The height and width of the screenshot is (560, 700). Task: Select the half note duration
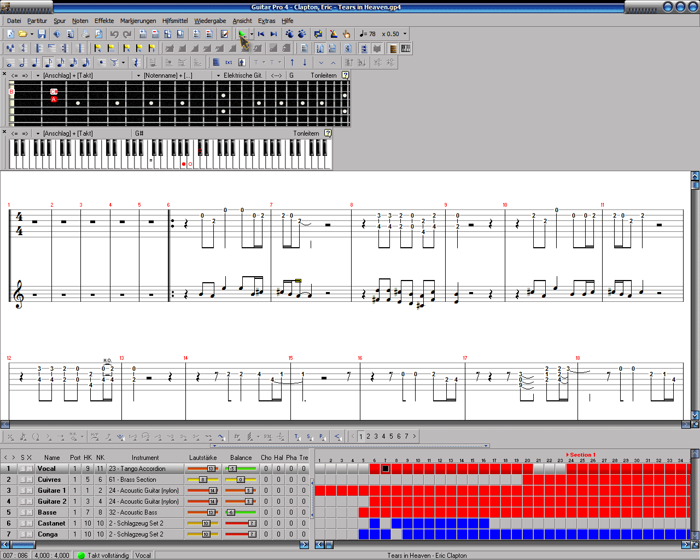pos(23,62)
